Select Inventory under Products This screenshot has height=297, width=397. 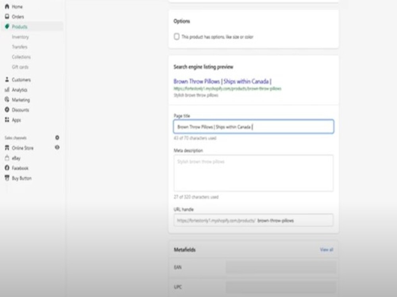tap(21, 36)
